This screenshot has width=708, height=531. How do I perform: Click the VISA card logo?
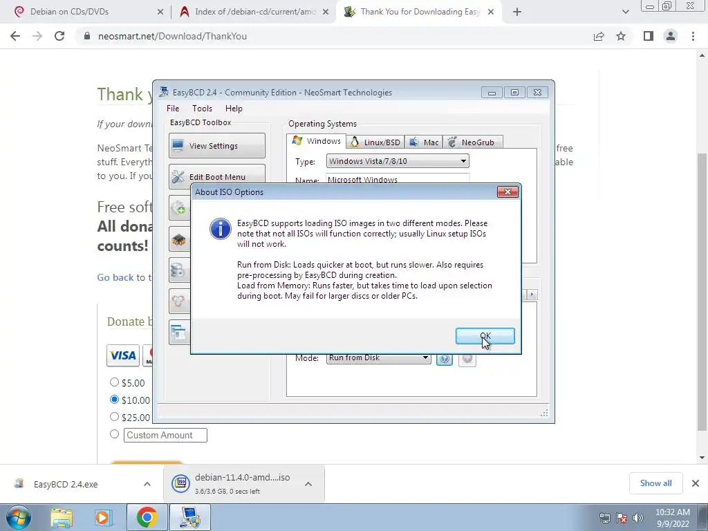123,355
